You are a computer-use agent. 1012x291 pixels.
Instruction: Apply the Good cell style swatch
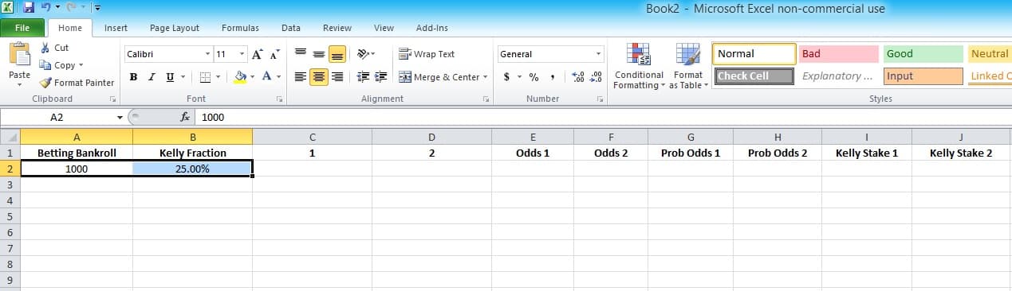tap(923, 54)
